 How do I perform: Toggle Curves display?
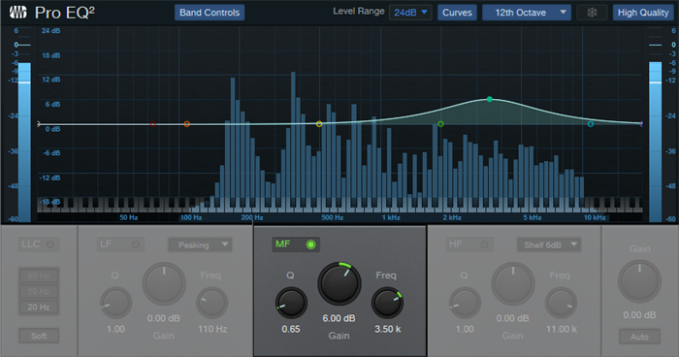[x=457, y=13]
